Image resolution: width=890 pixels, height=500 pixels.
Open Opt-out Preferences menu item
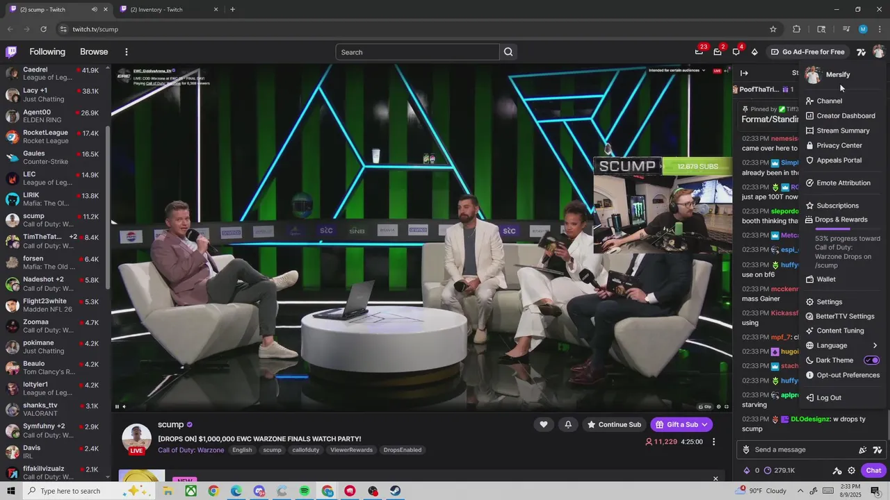pos(842,375)
